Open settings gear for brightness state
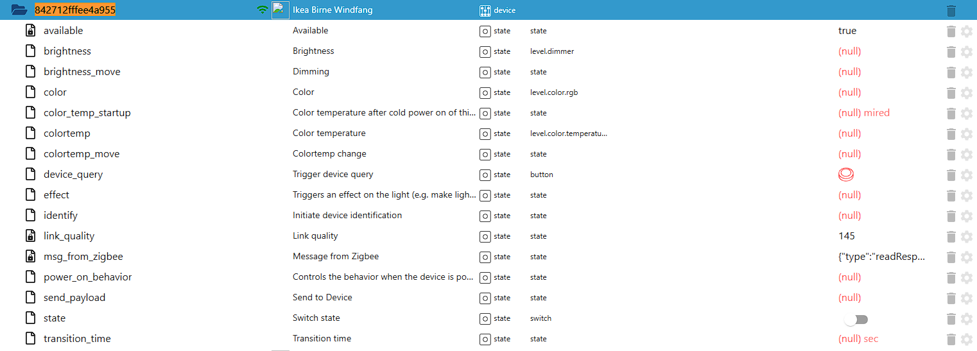 click(x=967, y=51)
